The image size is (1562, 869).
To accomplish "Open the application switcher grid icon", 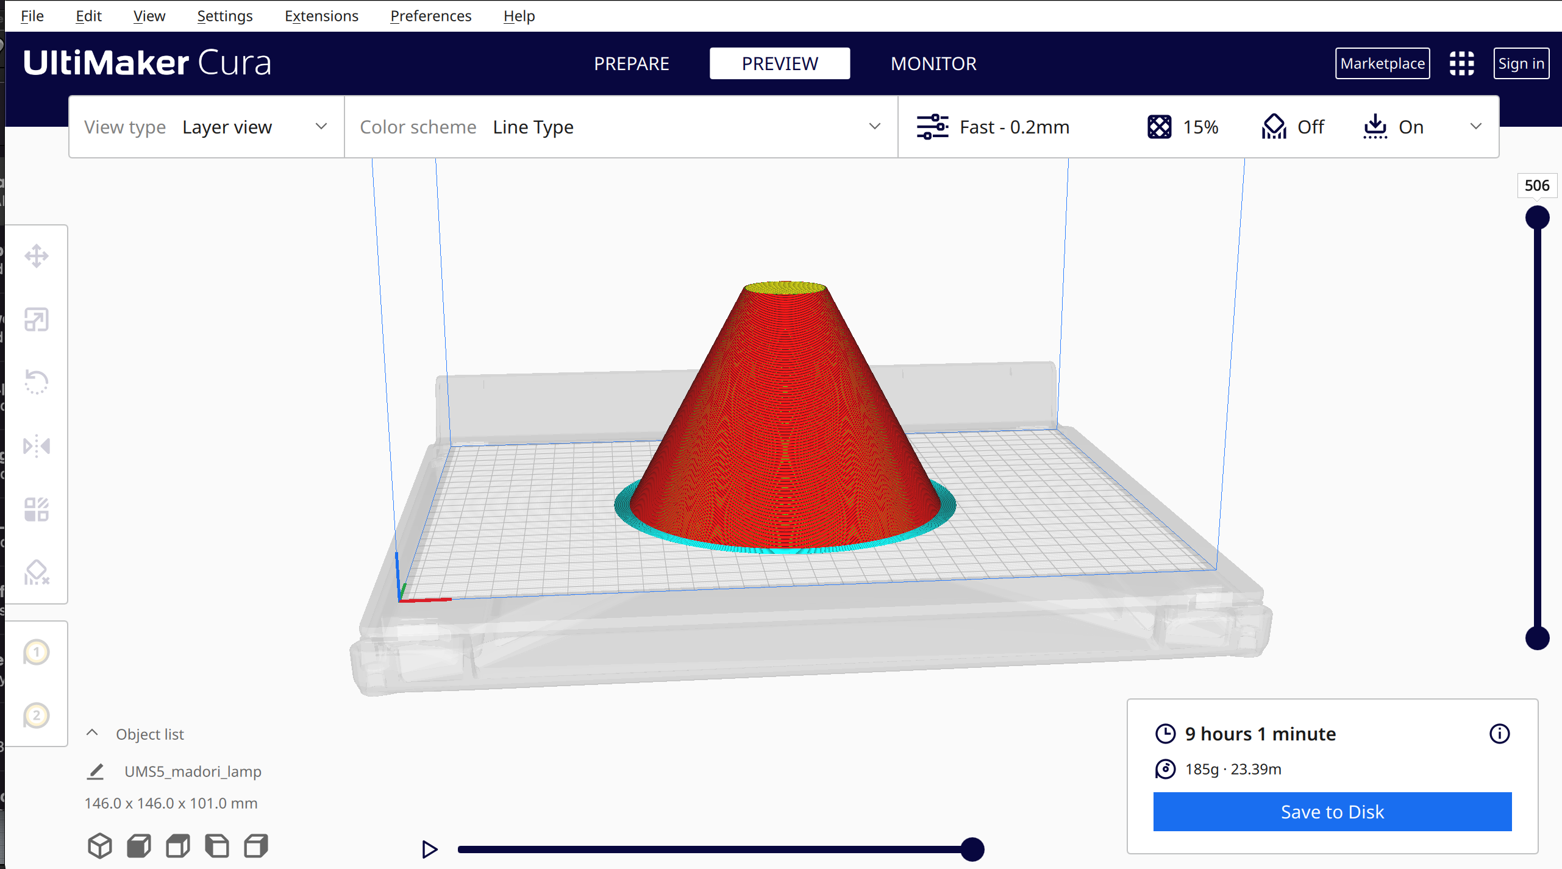I will [x=1461, y=63].
